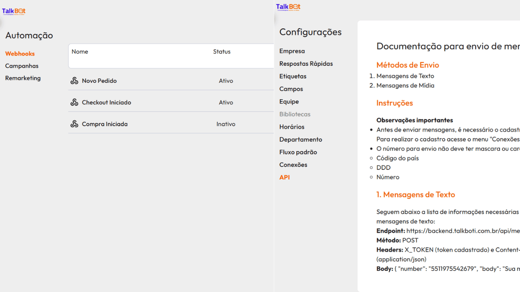Viewport: 520px width, 292px height.
Task: Open the Campanhas section
Action: point(22,66)
